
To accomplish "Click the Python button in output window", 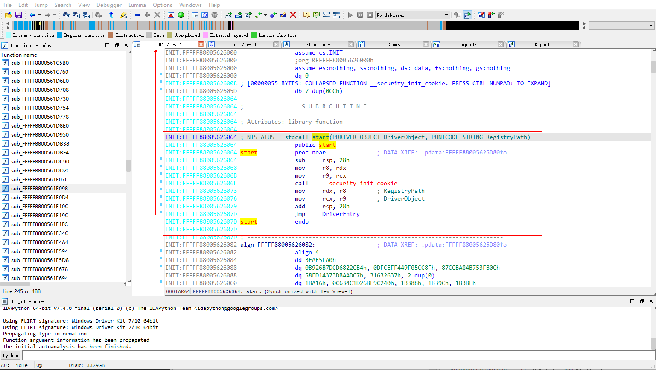I will coord(11,355).
